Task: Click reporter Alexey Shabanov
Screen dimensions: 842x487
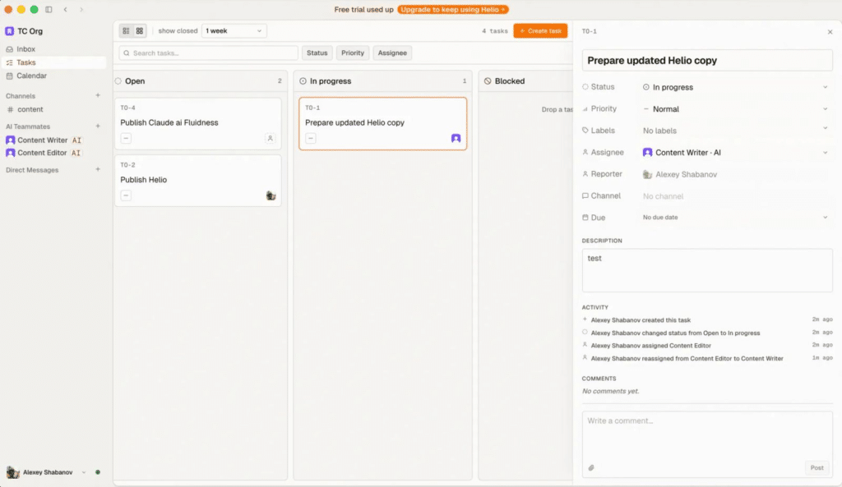Action: pyautogui.click(x=680, y=174)
